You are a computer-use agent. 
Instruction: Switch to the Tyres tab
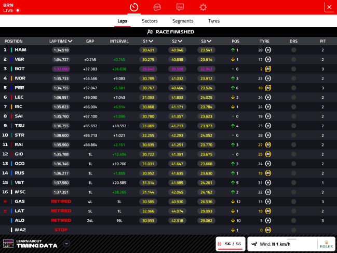tap(214, 21)
